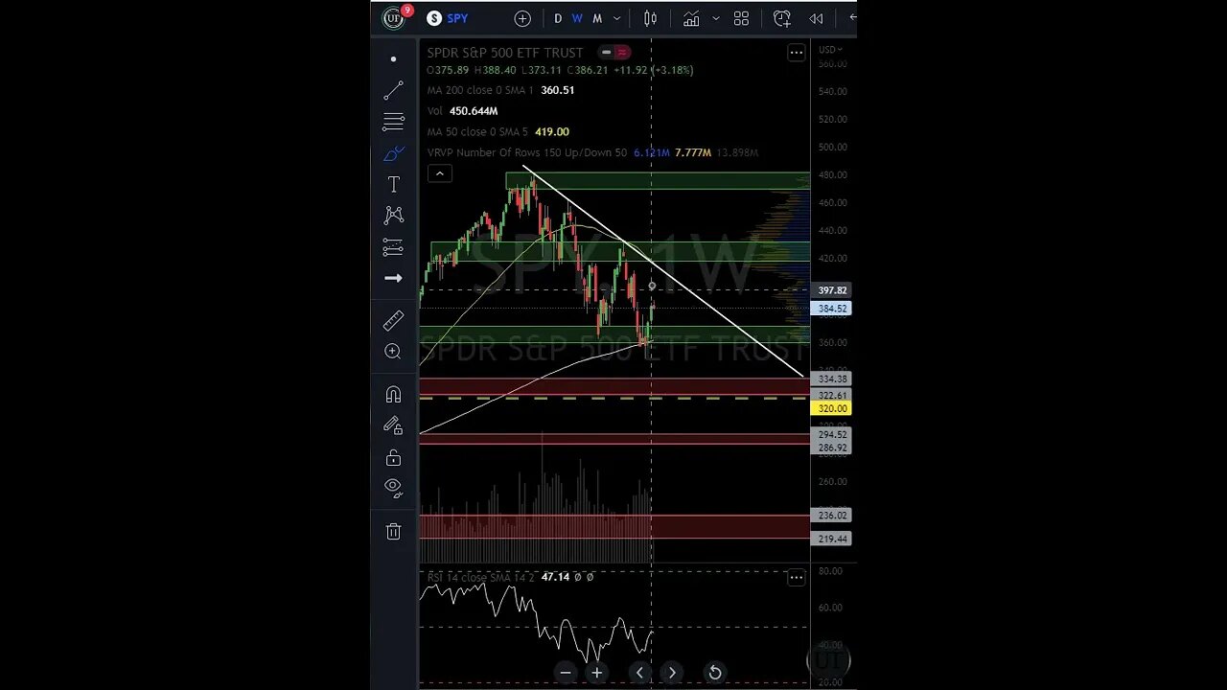Click the 397.82 crosshair price label

(x=831, y=290)
